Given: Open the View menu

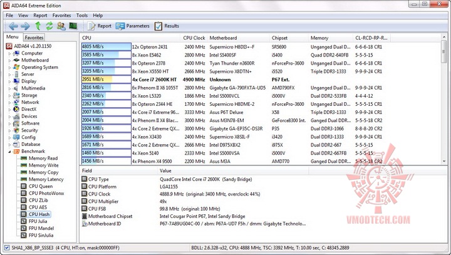Looking at the screenshot, I should (23, 16).
